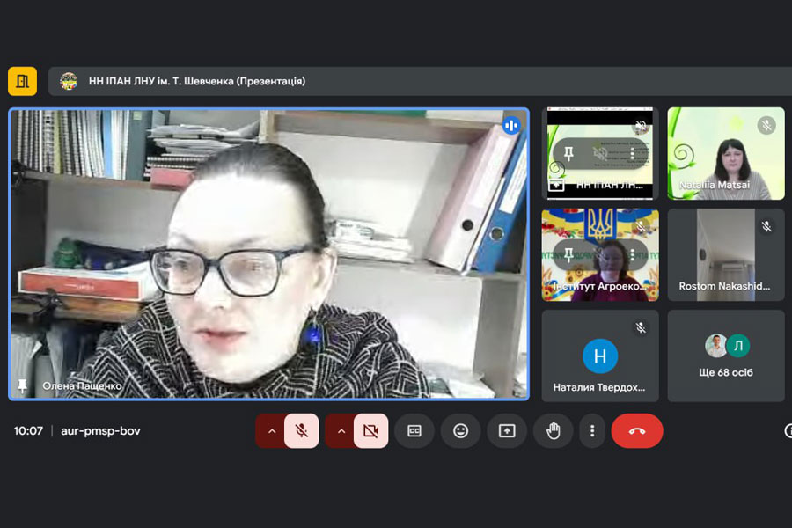The height and width of the screenshot is (528, 792).
Task: Unpin Олена Пащенко using the pin icon
Action: 22,386
